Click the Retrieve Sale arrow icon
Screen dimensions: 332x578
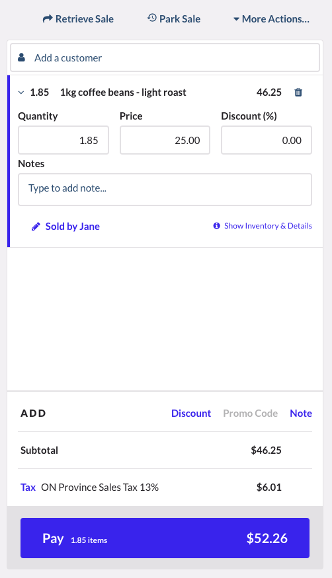coord(48,18)
